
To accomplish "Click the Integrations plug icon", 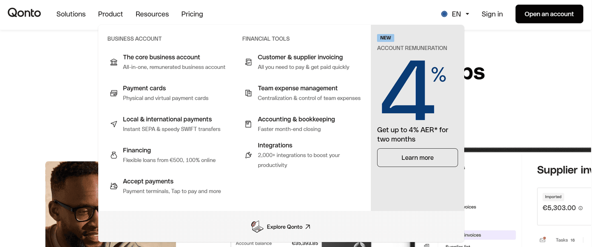I will click(248, 155).
